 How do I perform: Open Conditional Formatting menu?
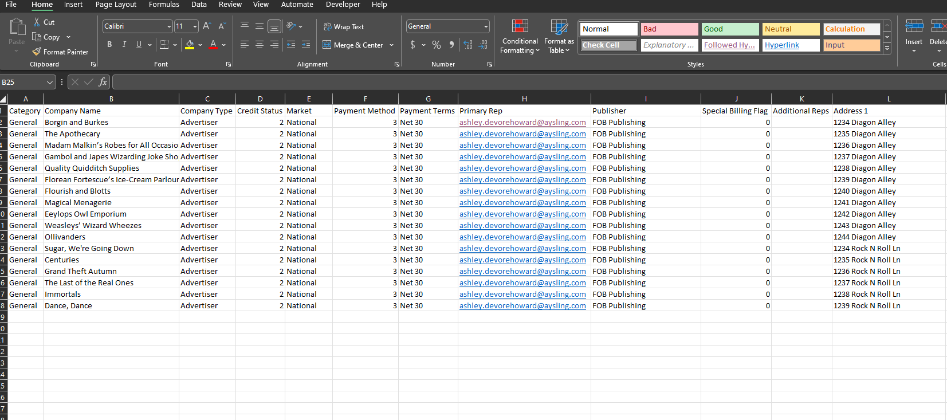click(520, 37)
